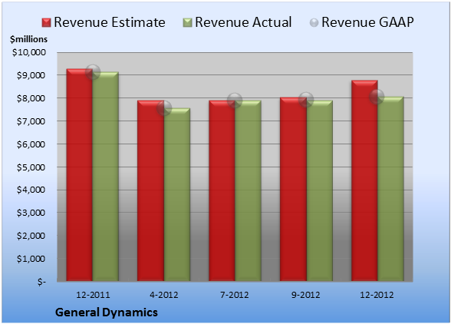Click the $6,000 axis value

click(x=31, y=144)
